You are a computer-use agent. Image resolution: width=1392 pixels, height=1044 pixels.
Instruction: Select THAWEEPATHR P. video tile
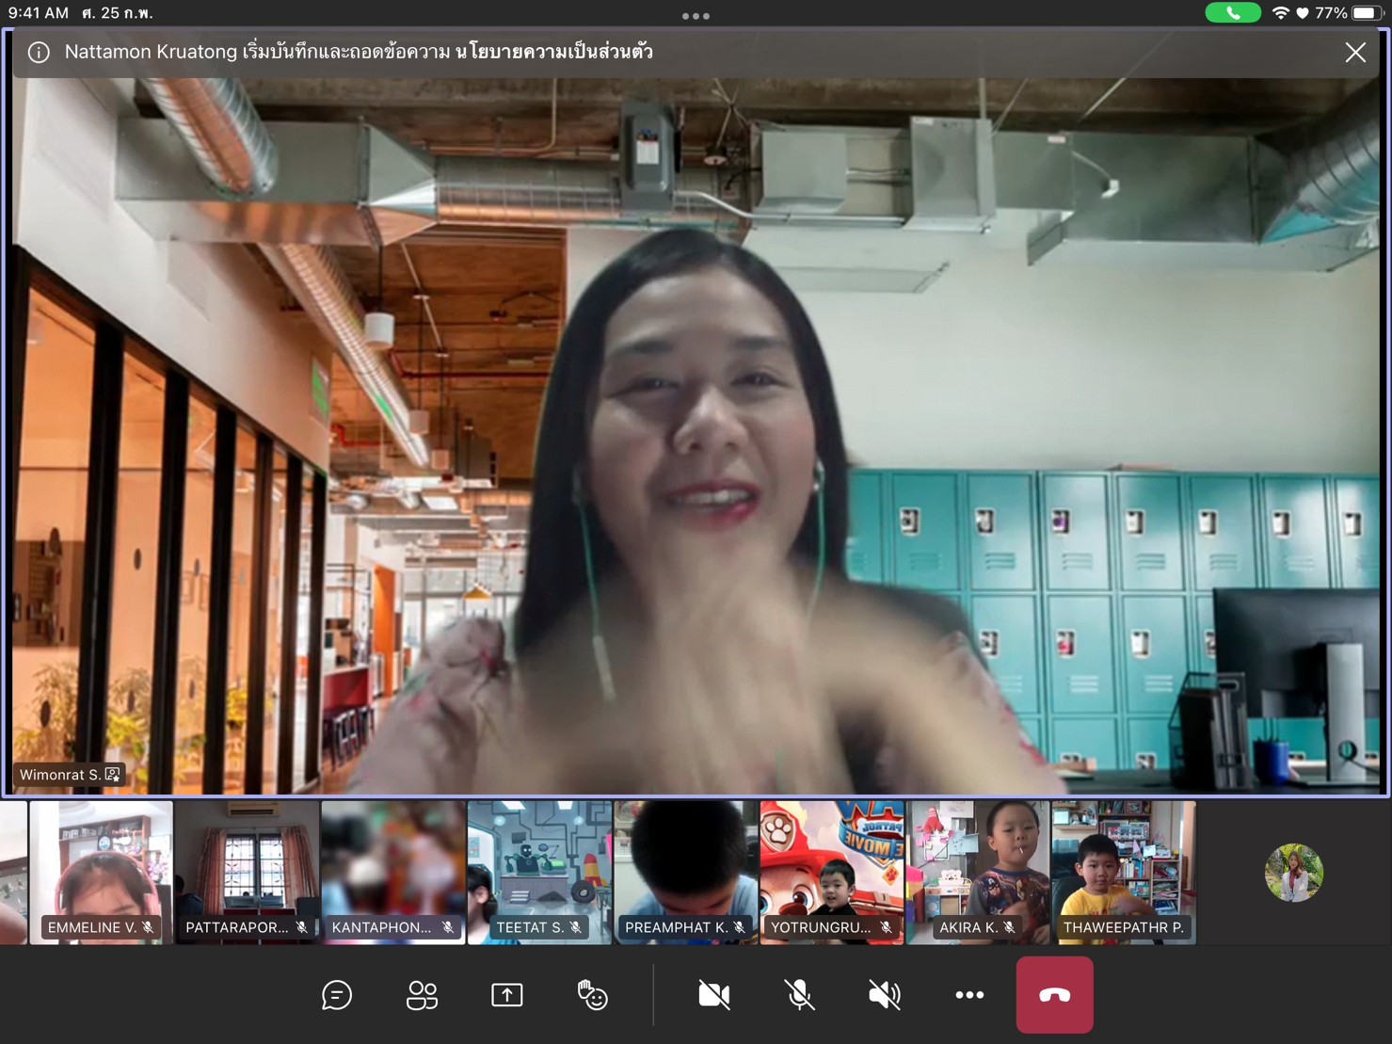pos(1124,872)
